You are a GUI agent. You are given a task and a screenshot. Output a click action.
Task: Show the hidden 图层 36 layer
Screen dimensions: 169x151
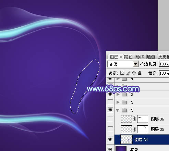(110, 119)
